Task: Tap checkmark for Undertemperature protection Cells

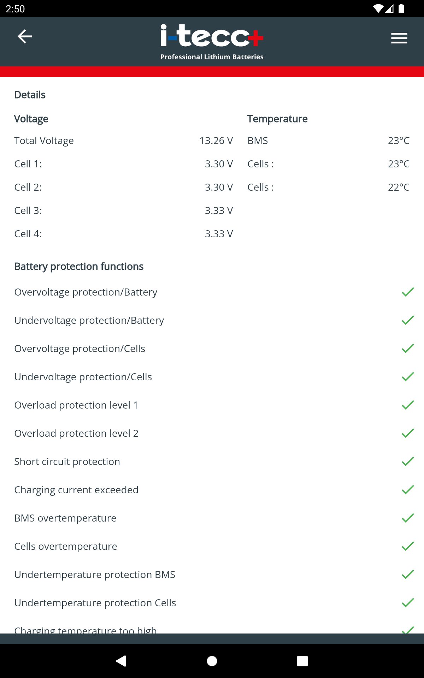Action: pos(407,603)
